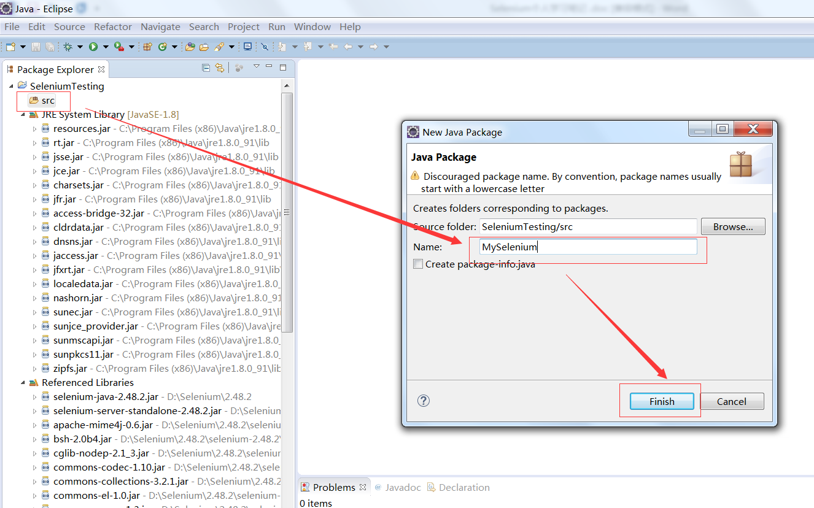
Task: Click the Last Edit Location arrow icon
Action: [x=333, y=47]
